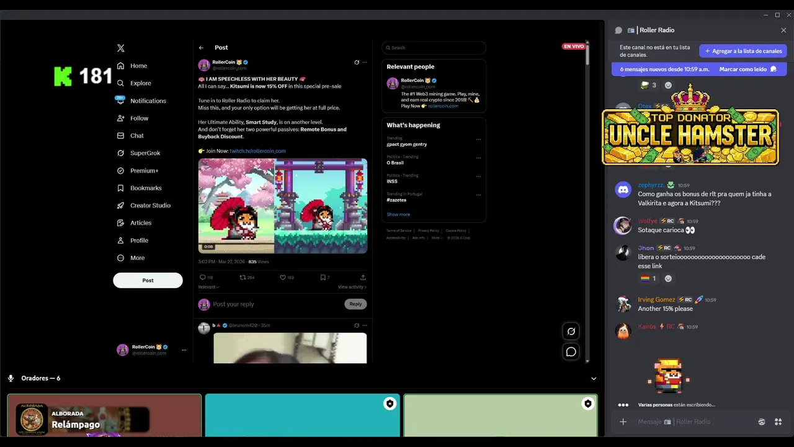The width and height of the screenshot is (794, 447).
Task: Open Profile from sidebar
Action: tap(132, 240)
